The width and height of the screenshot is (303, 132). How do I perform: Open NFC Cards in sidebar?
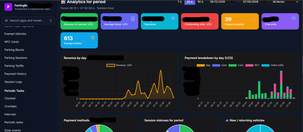(x=12, y=42)
